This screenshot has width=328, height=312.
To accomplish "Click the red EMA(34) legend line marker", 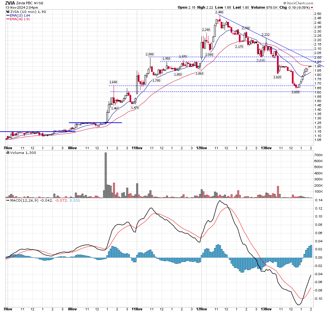I will pos(7,19).
